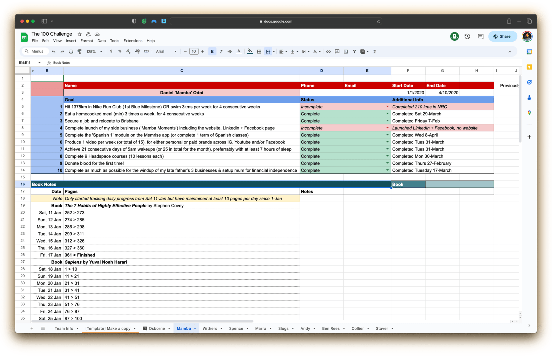Open the comments panel icon
This screenshot has width=552, height=357.
click(480, 36)
